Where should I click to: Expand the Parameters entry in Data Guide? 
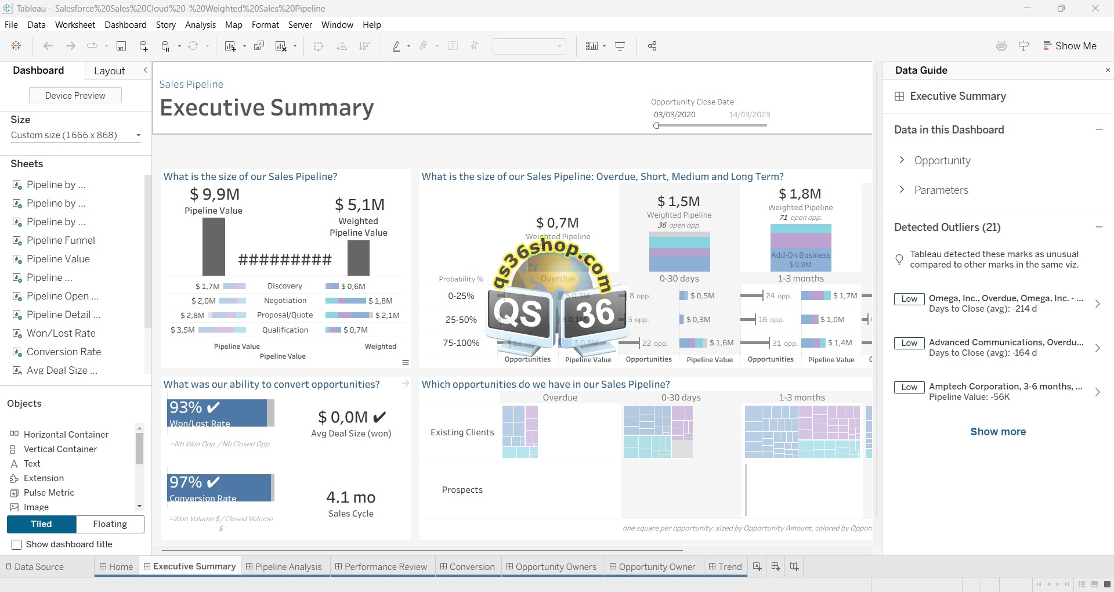click(902, 190)
